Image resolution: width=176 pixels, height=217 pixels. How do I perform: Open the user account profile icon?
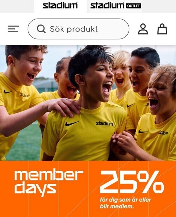[143, 29]
